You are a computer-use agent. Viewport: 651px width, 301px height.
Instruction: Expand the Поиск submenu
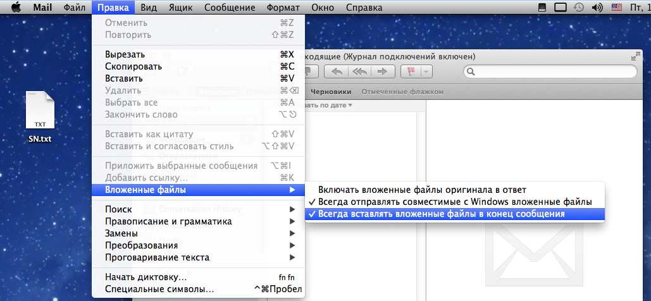199,209
